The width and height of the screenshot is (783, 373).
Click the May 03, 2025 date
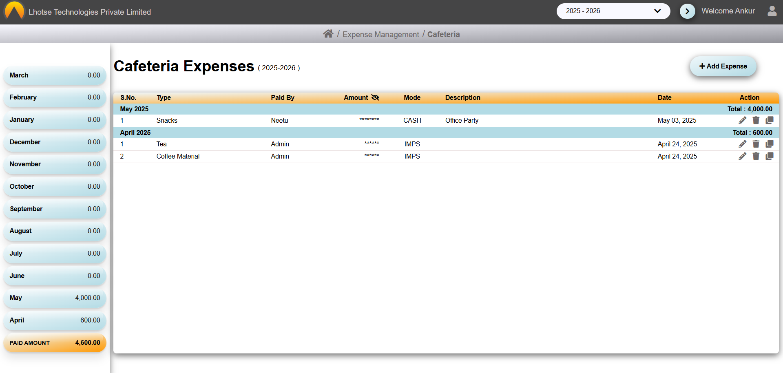pyautogui.click(x=677, y=121)
